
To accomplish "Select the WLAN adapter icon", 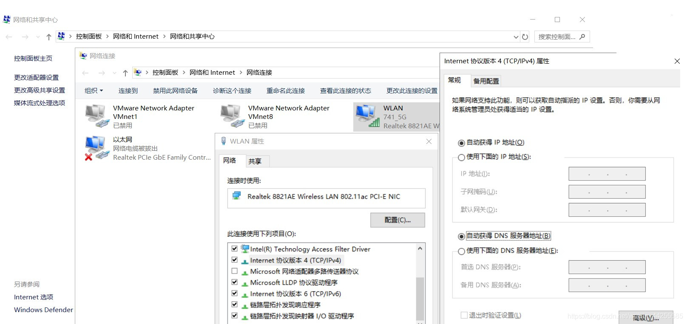I will point(368,116).
